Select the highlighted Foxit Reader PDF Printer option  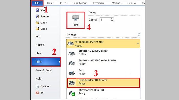tap(103, 83)
